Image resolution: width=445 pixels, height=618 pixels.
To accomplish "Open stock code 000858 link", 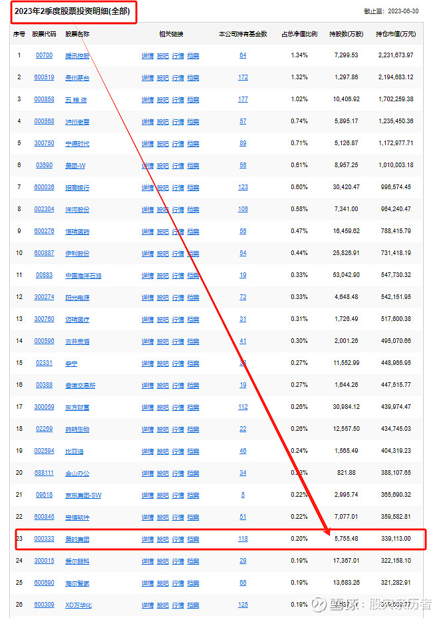I will tap(44, 100).
